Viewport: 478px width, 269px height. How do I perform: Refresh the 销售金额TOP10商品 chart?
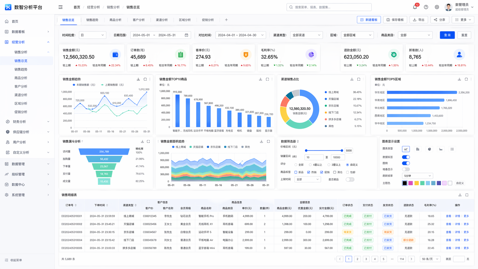(x=267, y=79)
